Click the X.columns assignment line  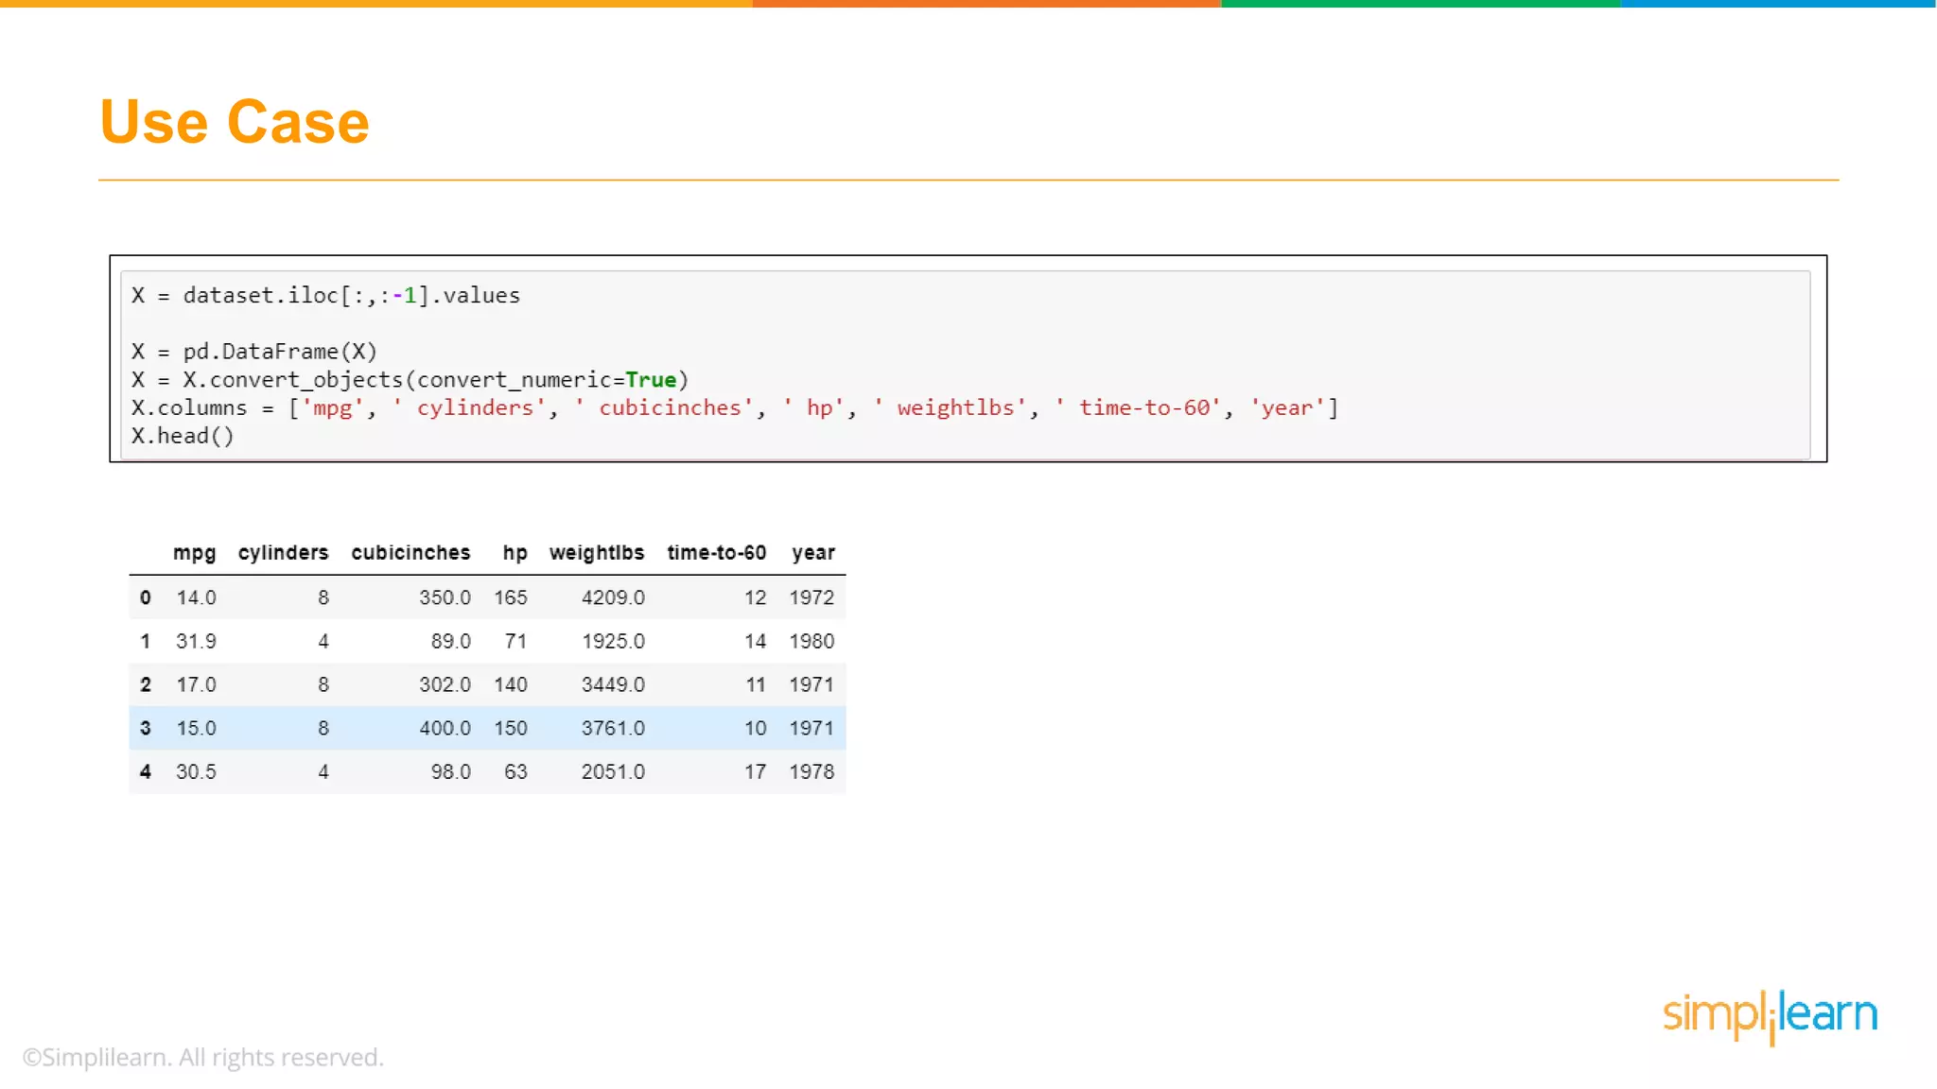click(735, 408)
